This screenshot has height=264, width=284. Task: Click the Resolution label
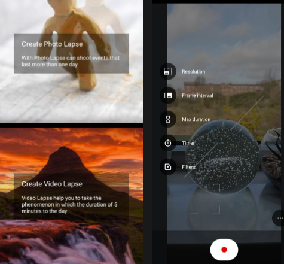[x=193, y=72]
